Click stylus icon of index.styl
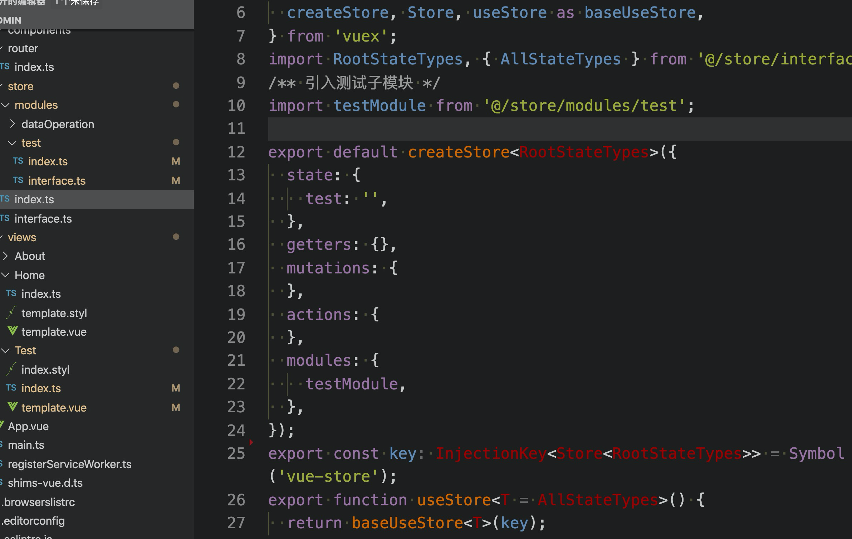 tap(11, 369)
